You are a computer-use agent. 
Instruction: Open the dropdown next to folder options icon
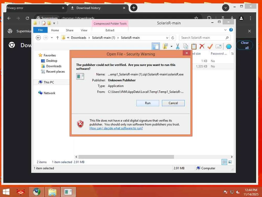[171, 46]
